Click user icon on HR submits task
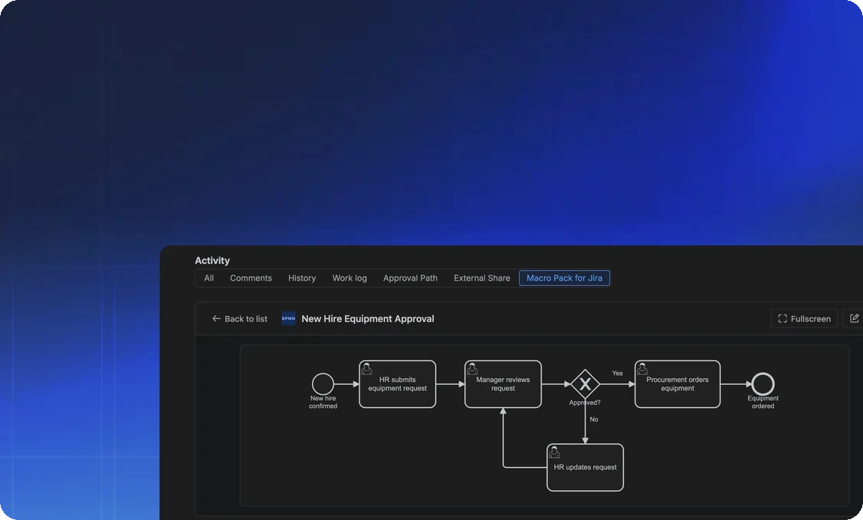The width and height of the screenshot is (863, 520). coord(367,369)
